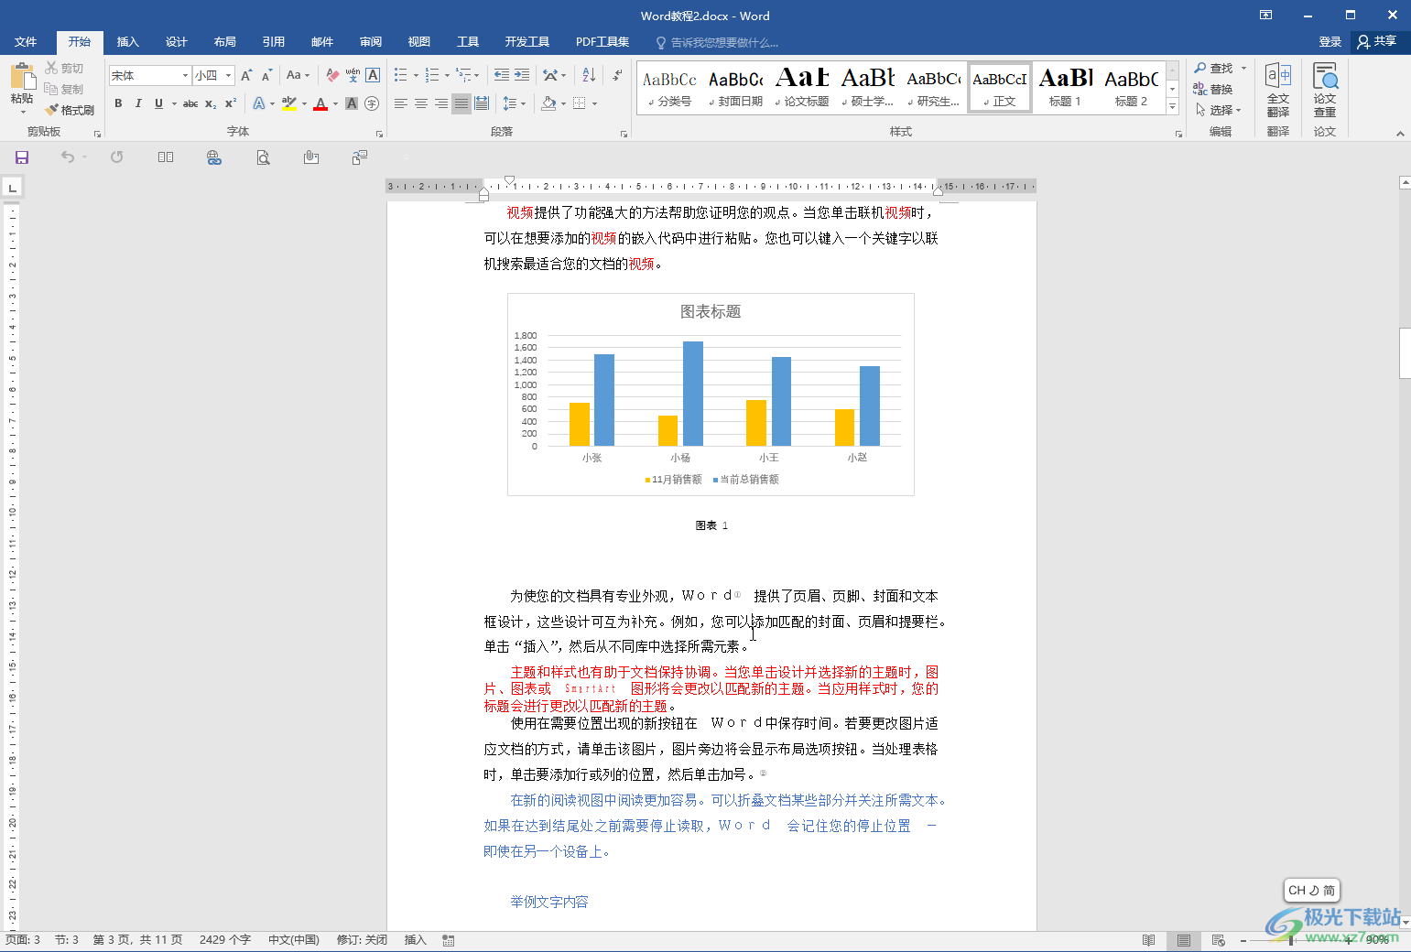Switch to the Layout (布局) tab
Screen dimensions: 1411x952
225,42
